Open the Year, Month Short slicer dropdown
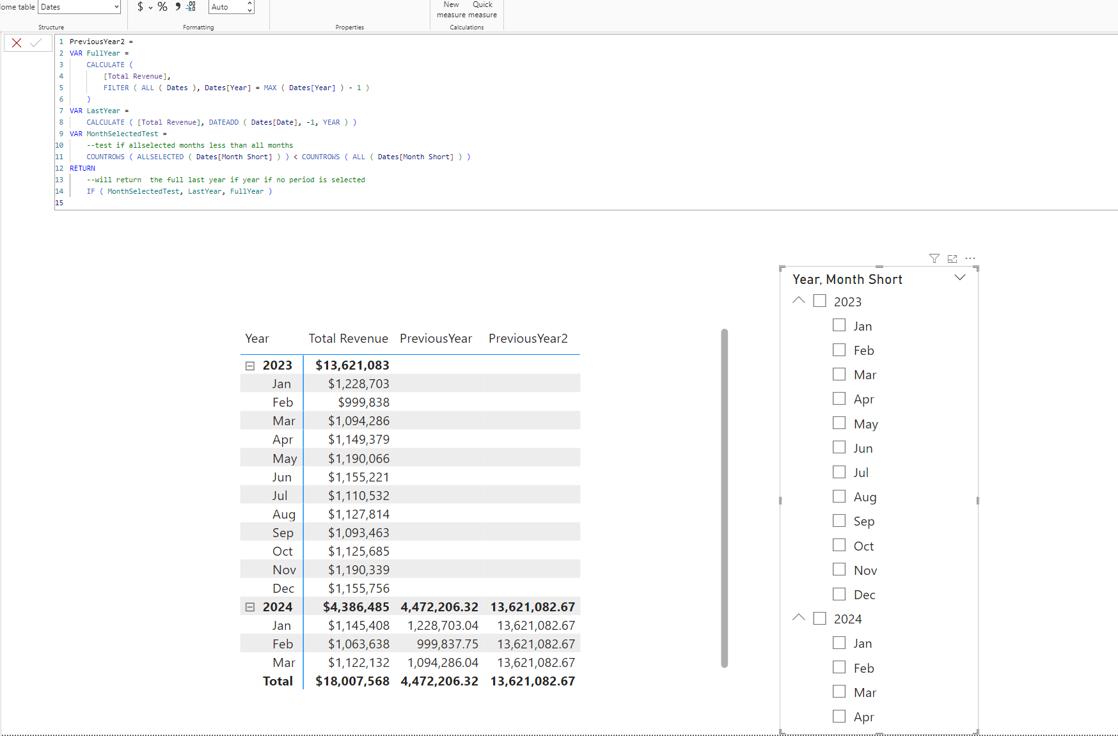The width and height of the screenshot is (1118, 736). (x=959, y=278)
